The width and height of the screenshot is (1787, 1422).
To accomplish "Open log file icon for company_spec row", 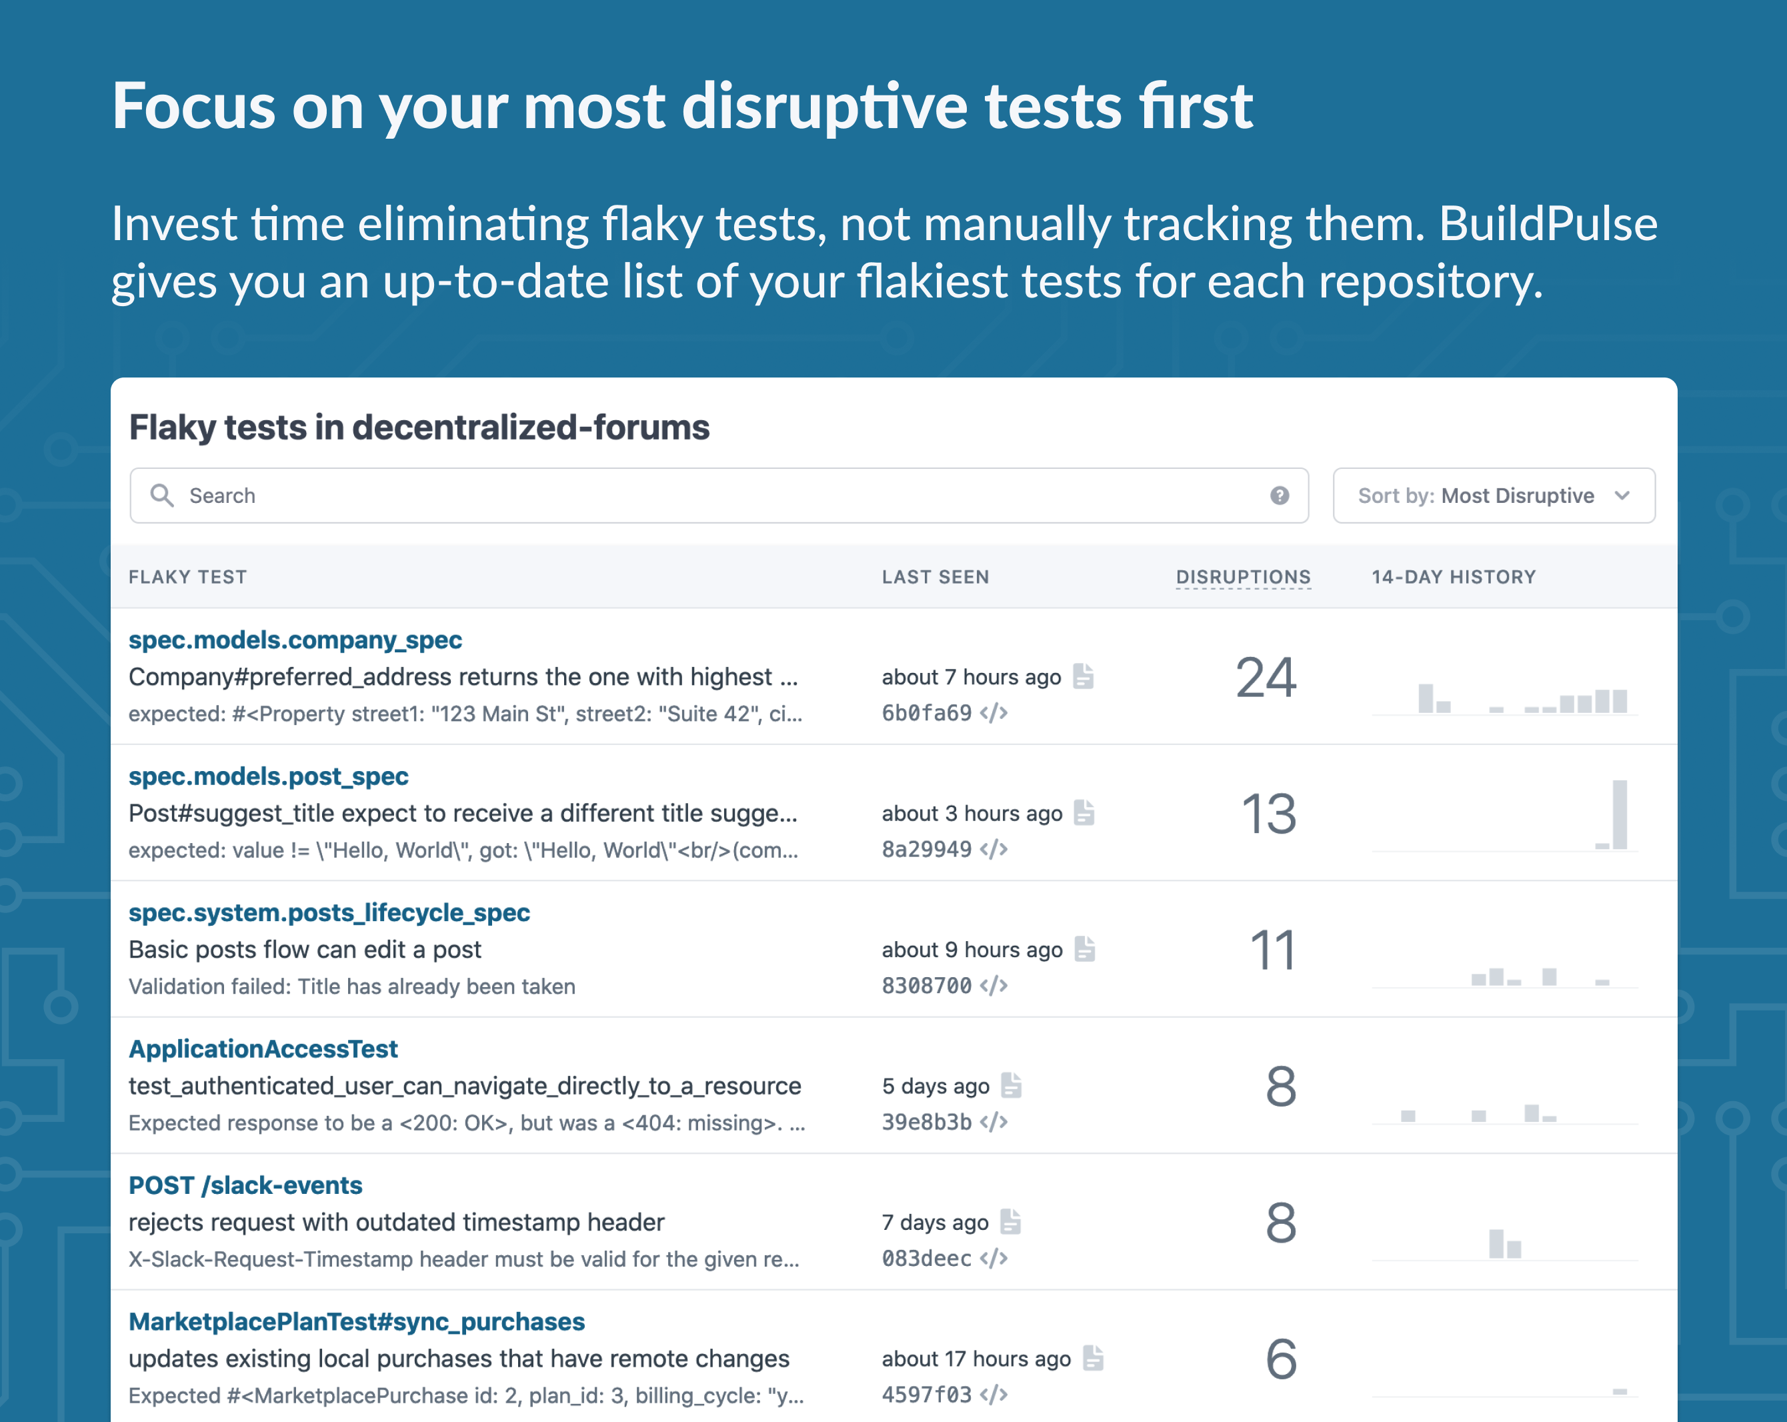I will point(1082,676).
